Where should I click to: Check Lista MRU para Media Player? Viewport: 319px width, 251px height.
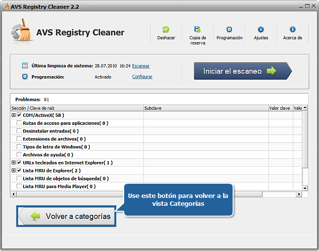click(19, 186)
